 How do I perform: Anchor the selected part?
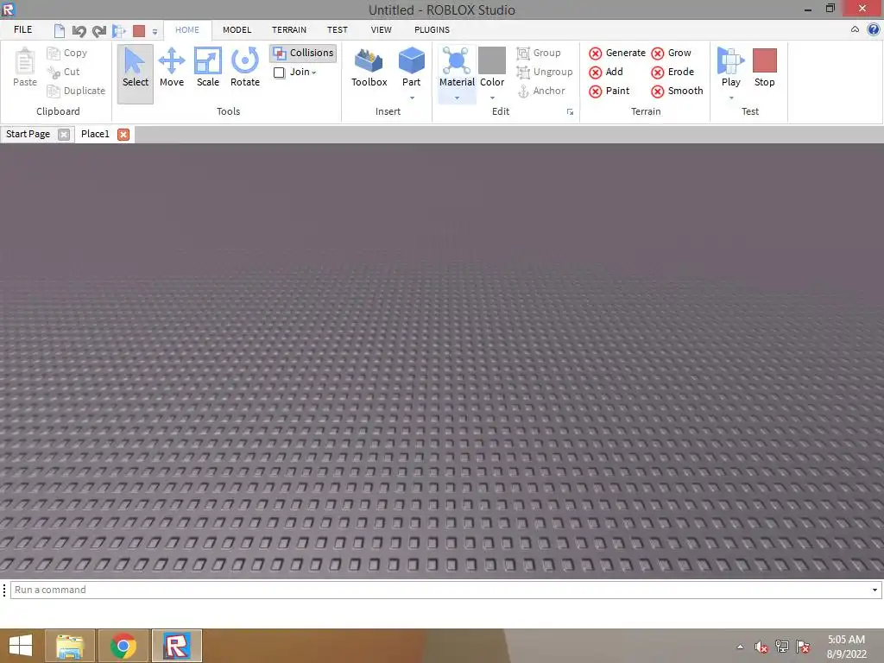(540, 91)
